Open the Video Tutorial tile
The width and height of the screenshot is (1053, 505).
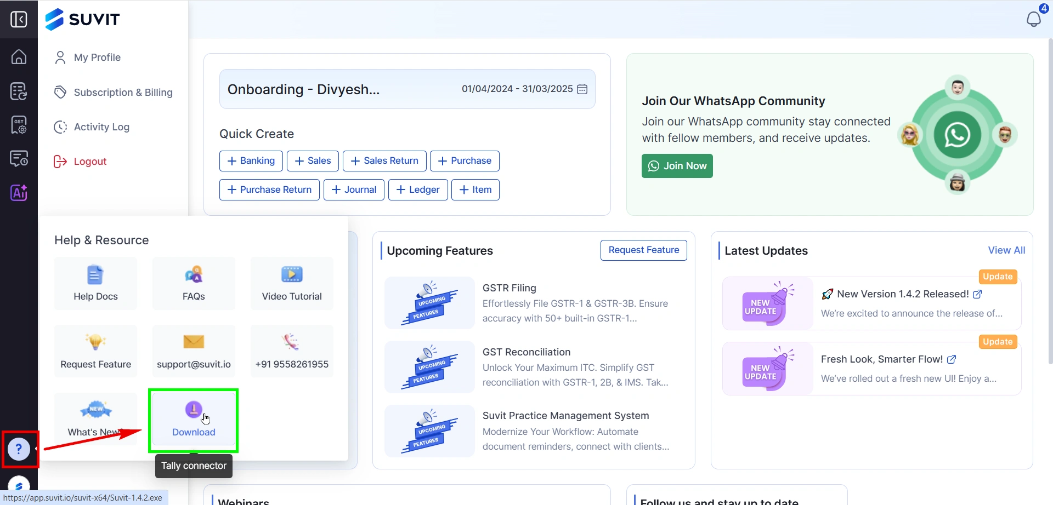[292, 283]
